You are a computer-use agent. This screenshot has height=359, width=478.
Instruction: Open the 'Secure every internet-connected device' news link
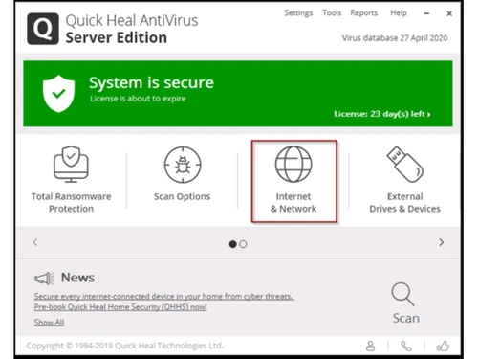click(163, 296)
